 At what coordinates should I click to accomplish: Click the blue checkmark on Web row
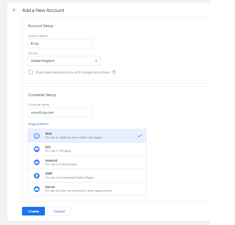(140, 136)
